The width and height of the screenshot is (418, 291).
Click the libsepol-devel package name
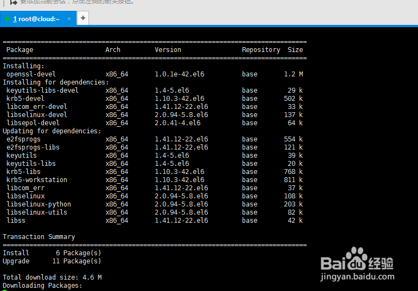[x=33, y=123]
